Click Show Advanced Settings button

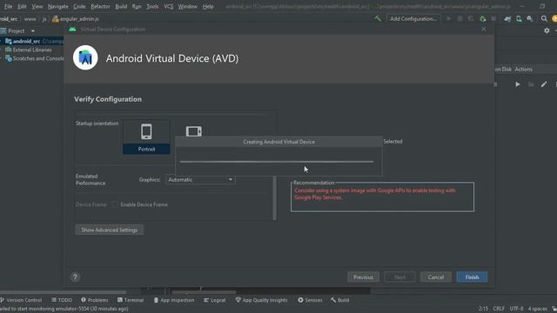point(110,230)
